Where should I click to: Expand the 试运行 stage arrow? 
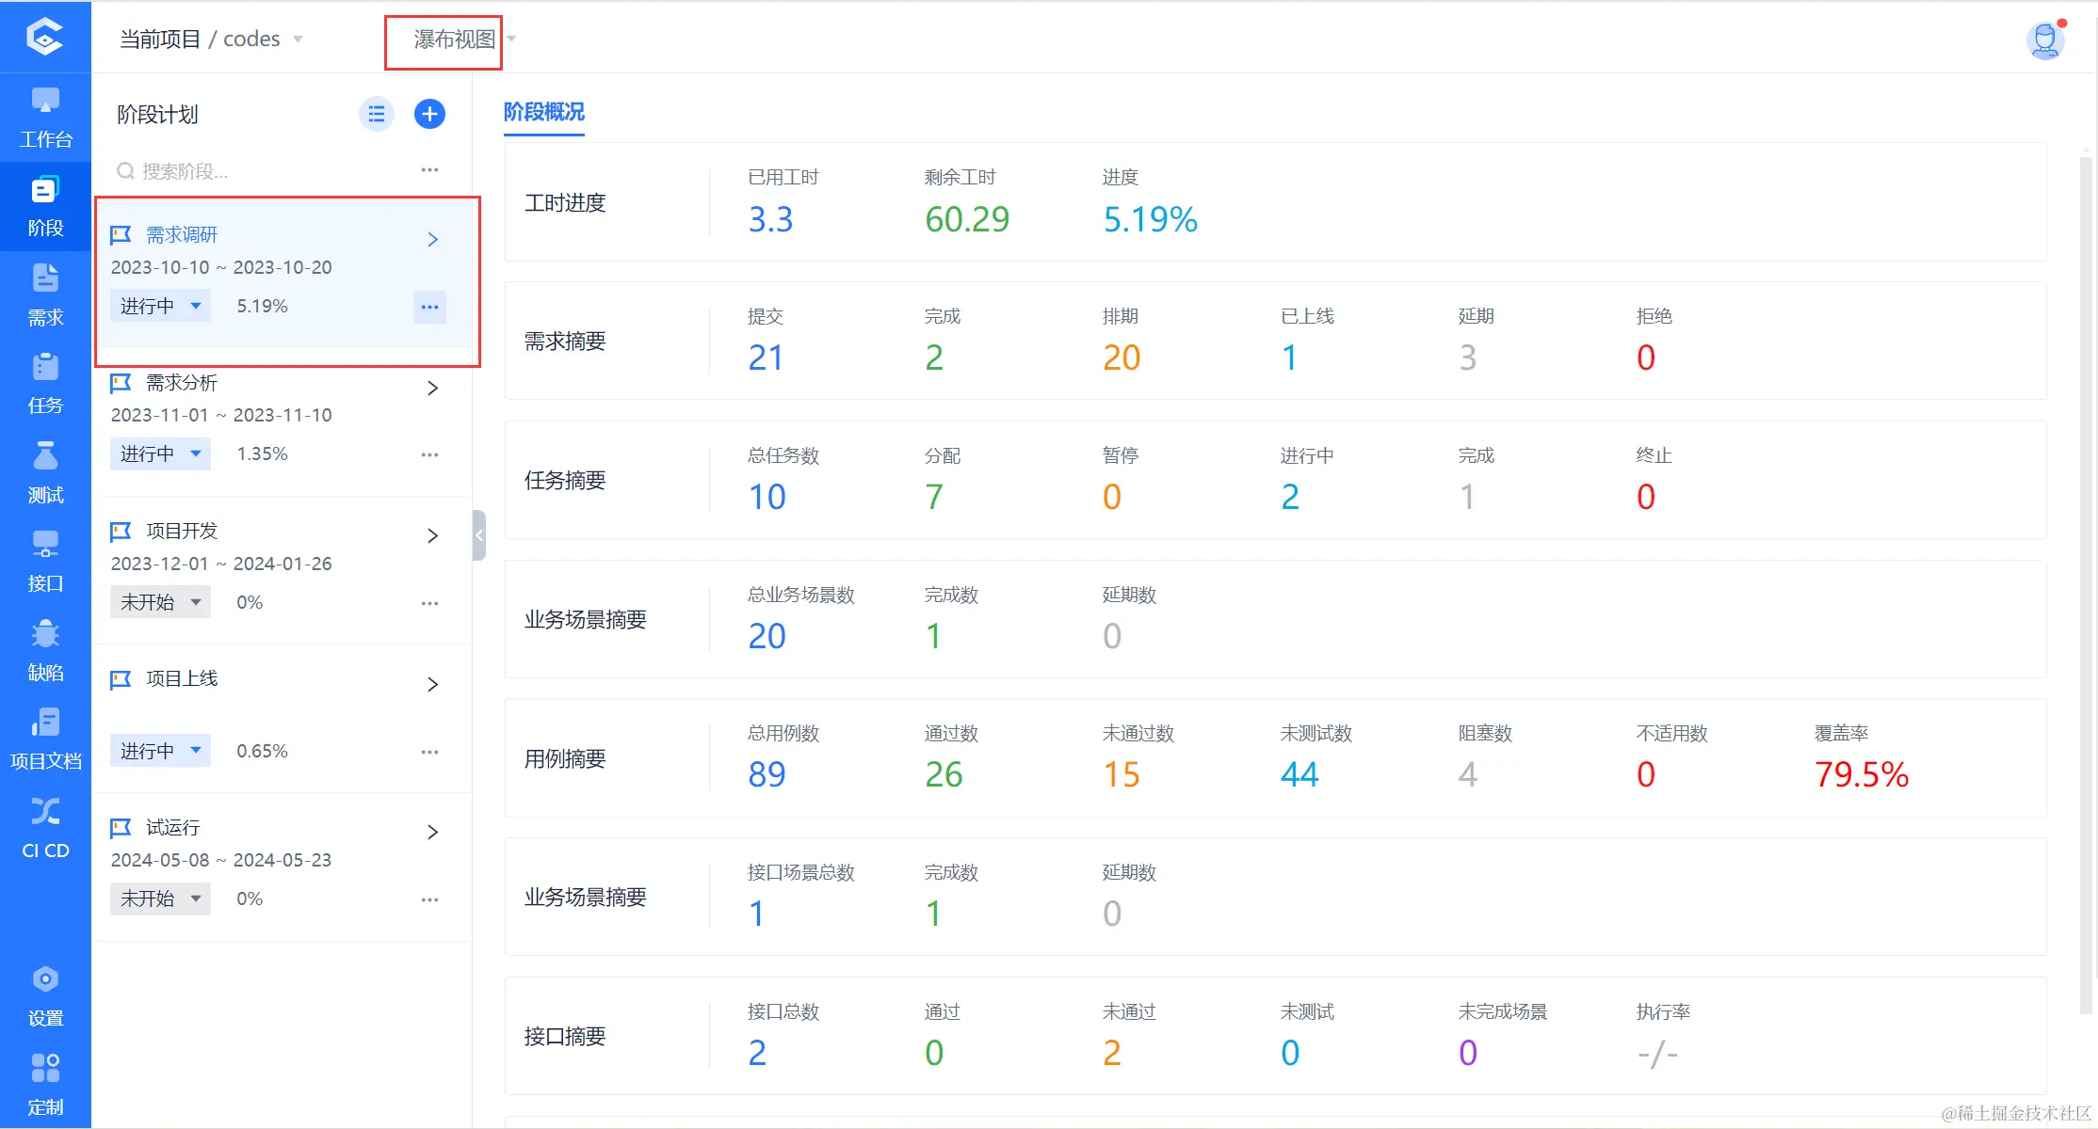[x=432, y=832]
